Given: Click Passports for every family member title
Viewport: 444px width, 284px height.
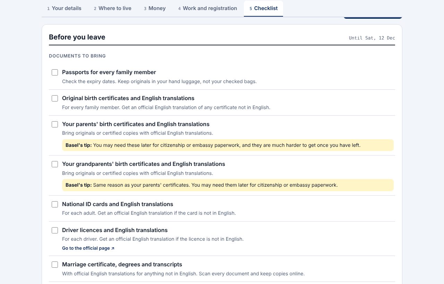Looking at the screenshot, I should click(109, 72).
